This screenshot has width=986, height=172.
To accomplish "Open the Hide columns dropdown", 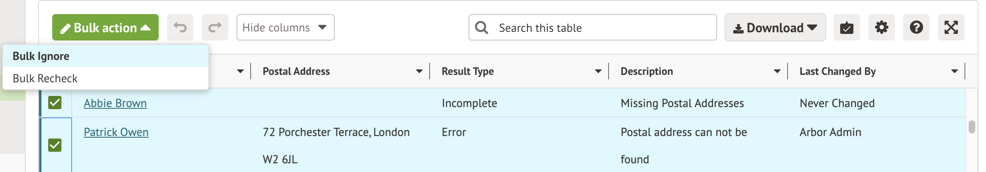I will (x=285, y=28).
